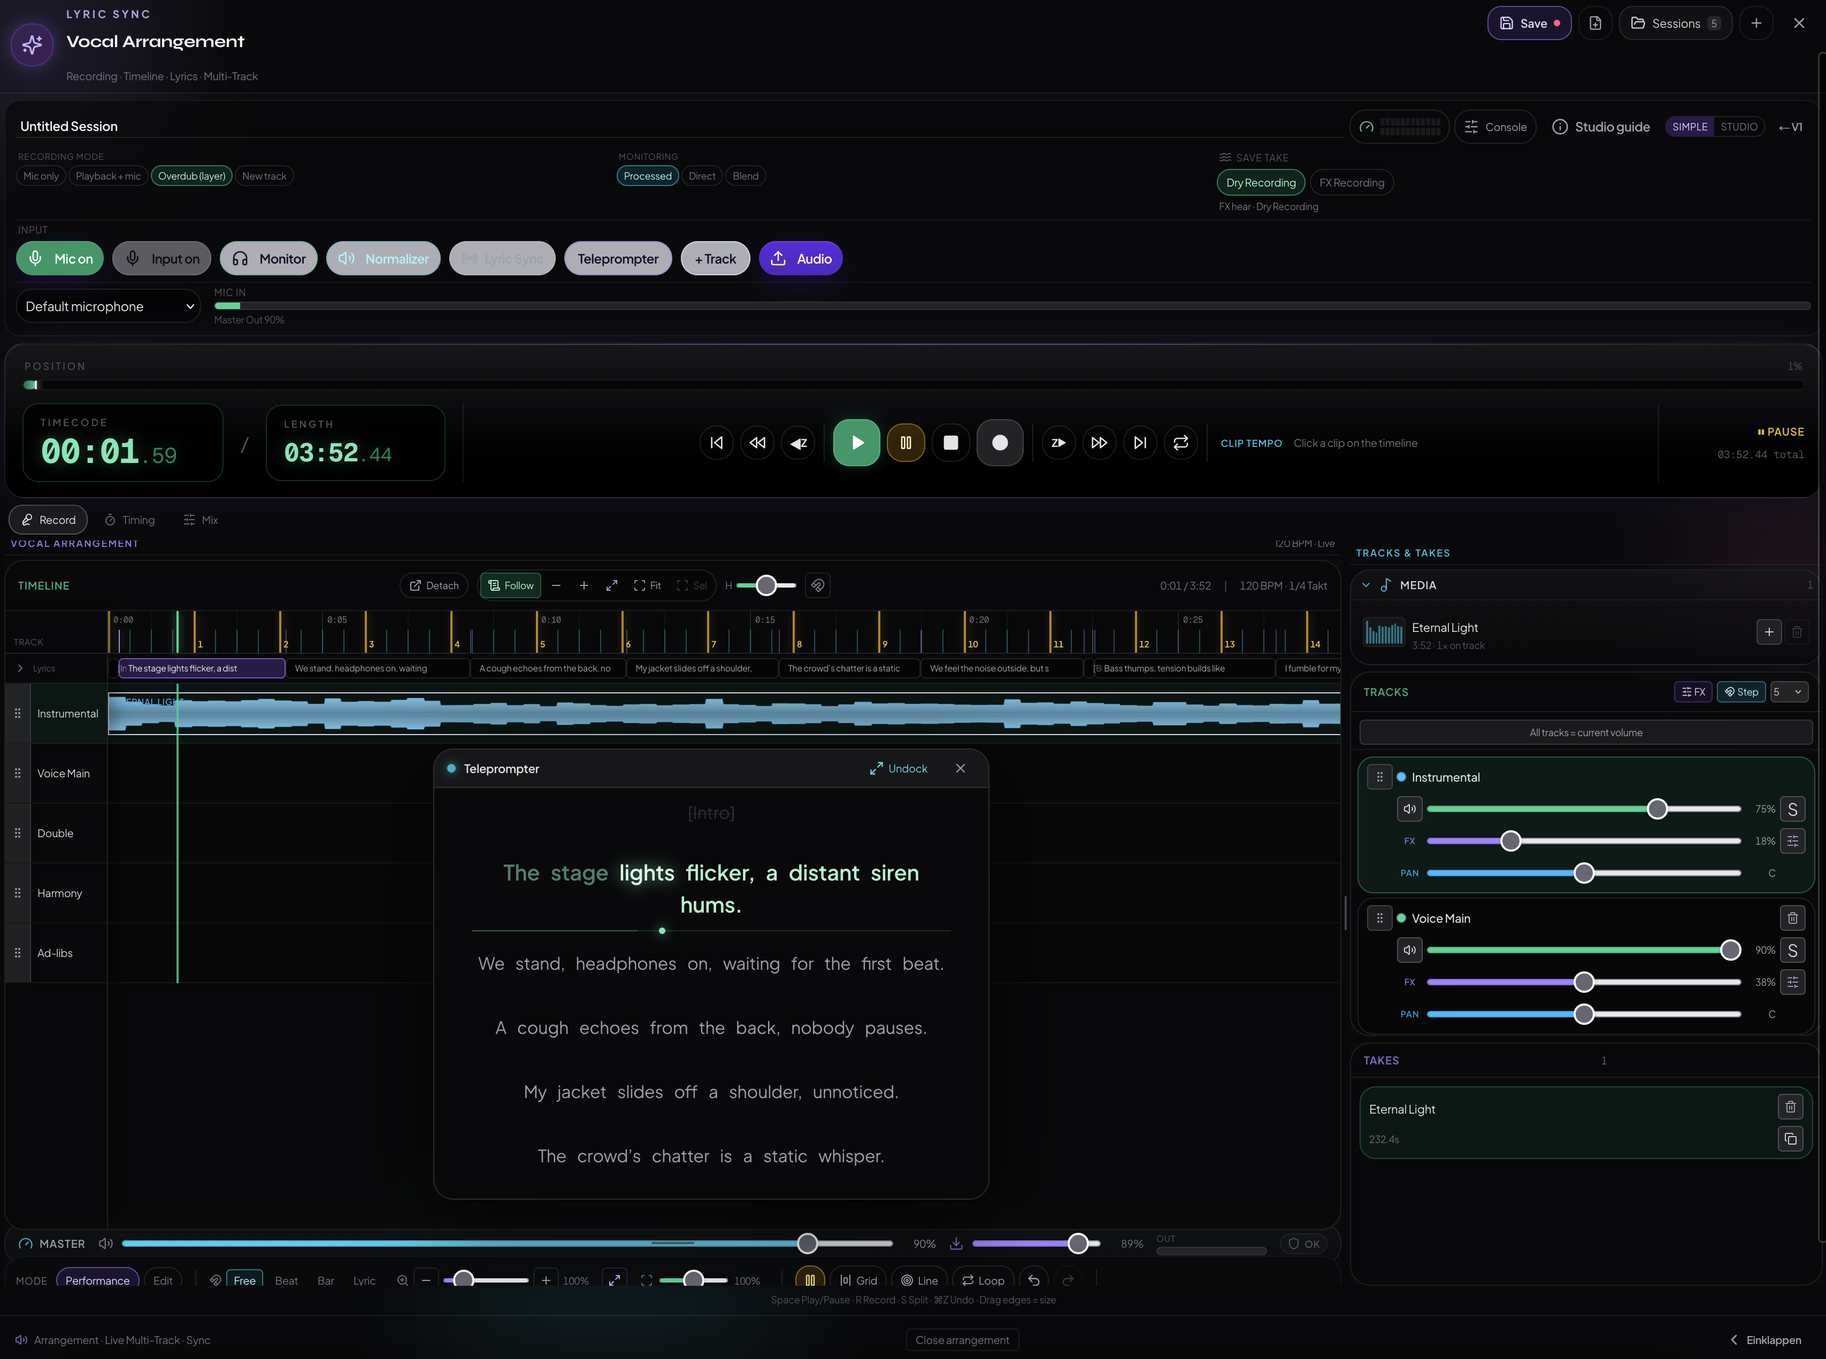Adjust the Instrumental volume slider at 75%
This screenshot has width=1826, height=1359.
click(x=1583, y=809)
